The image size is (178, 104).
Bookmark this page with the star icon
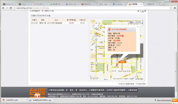click(x=170, y=8)
